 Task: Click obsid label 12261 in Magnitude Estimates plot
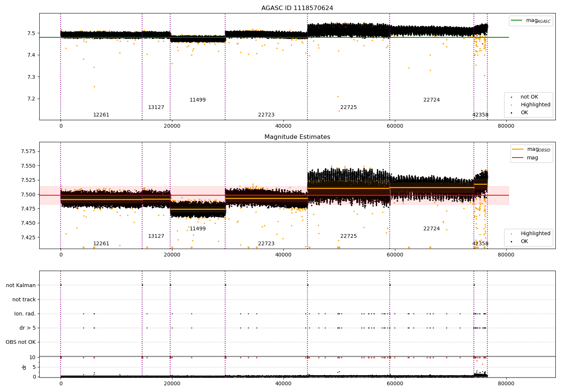[101, 244]
